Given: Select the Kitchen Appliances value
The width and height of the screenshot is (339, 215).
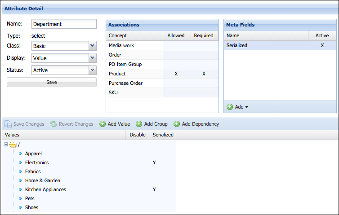Looking at the screenshot, I should tap(45, 189).
